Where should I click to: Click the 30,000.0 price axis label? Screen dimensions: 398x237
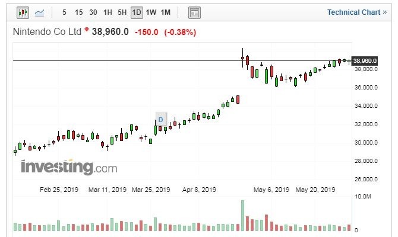[x=366, y=143]
